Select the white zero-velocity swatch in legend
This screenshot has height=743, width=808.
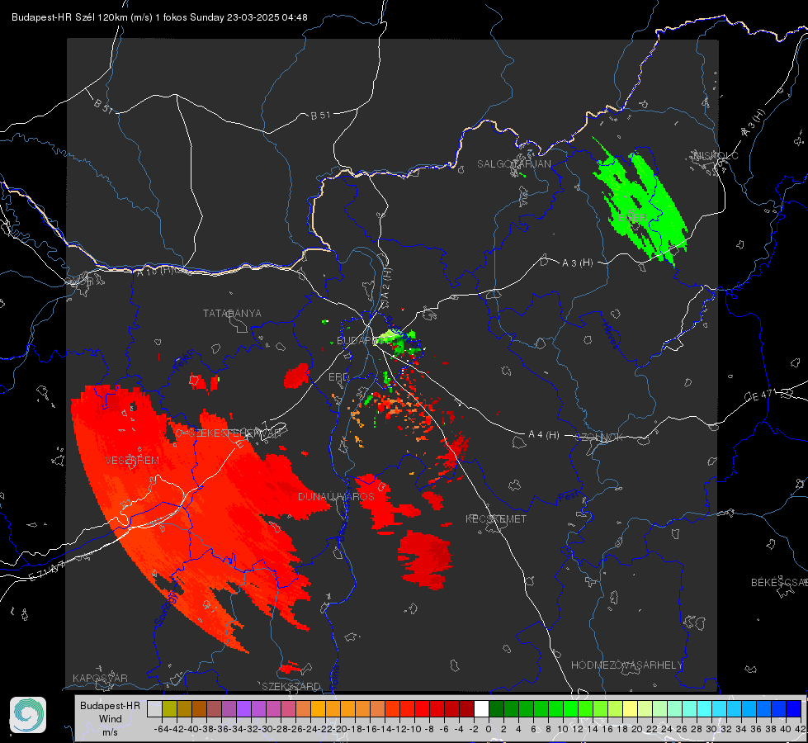[x=481, y=709]
